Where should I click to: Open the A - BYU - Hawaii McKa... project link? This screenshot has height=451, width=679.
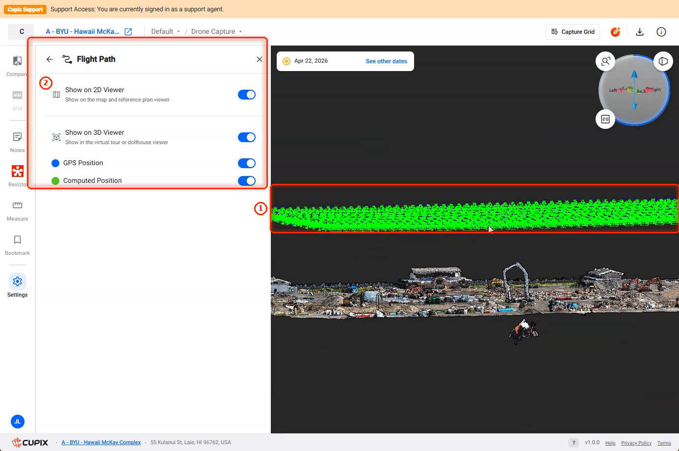point(82,32)
